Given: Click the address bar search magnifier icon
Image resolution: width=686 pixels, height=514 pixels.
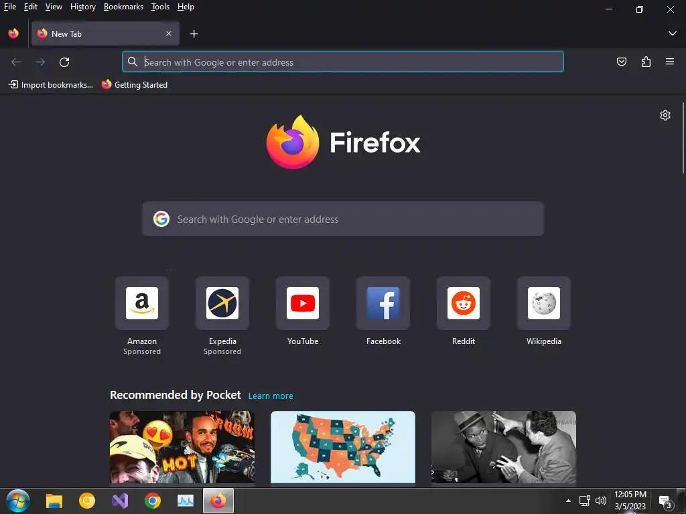Looking at the screenshot, I should [133, 62].
